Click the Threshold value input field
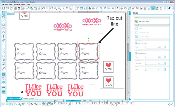Screen dimensions: 175x107 161,63
